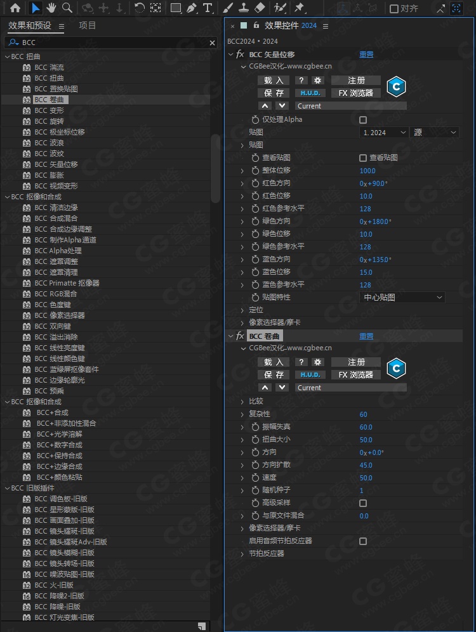Open Effect Controls panel menu icon

[x=325, y=26]
